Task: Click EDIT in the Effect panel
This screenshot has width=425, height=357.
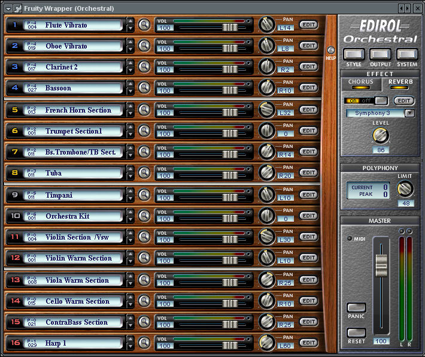Action: pyautogui.click(x=404, y=101)
